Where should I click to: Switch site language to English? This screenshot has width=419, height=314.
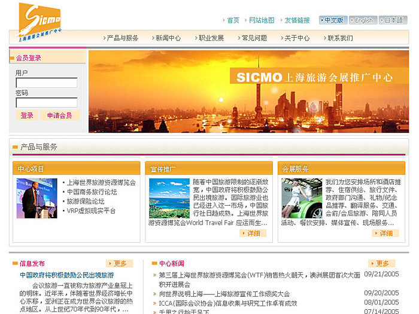tap(363, 20)
